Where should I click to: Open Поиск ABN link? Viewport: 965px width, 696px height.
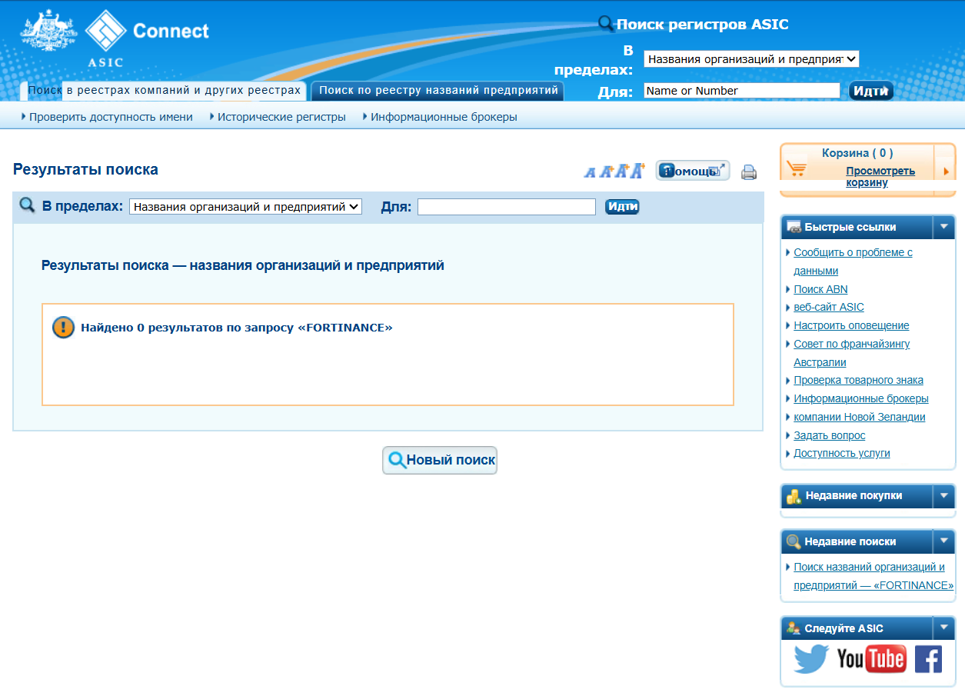pos(820,289)
